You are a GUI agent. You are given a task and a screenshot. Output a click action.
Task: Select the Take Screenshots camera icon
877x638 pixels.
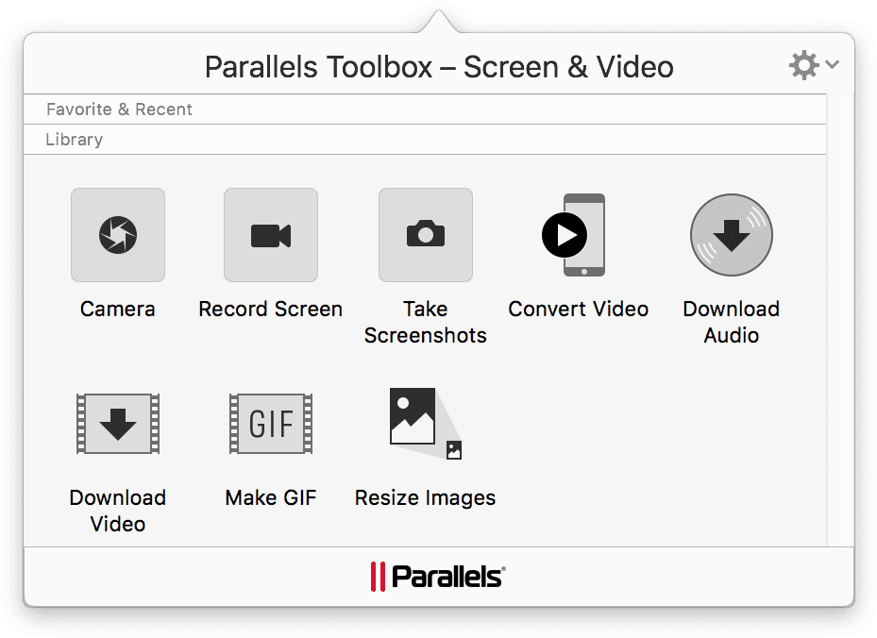click(426, 235)
